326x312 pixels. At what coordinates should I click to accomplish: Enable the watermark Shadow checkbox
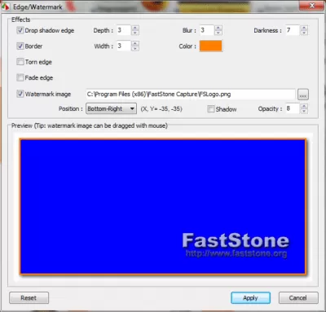click(211, 109)
